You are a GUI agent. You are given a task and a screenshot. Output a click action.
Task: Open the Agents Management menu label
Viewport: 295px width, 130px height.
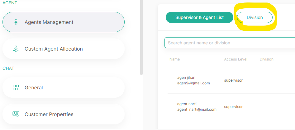[x=49, y=22]
